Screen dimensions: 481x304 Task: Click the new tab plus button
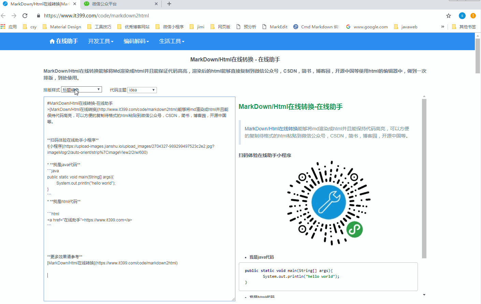[169, 4]
